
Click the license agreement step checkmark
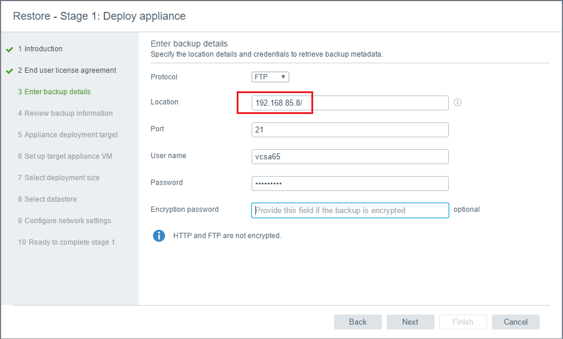pyautogui.click(x=10, y=71)
